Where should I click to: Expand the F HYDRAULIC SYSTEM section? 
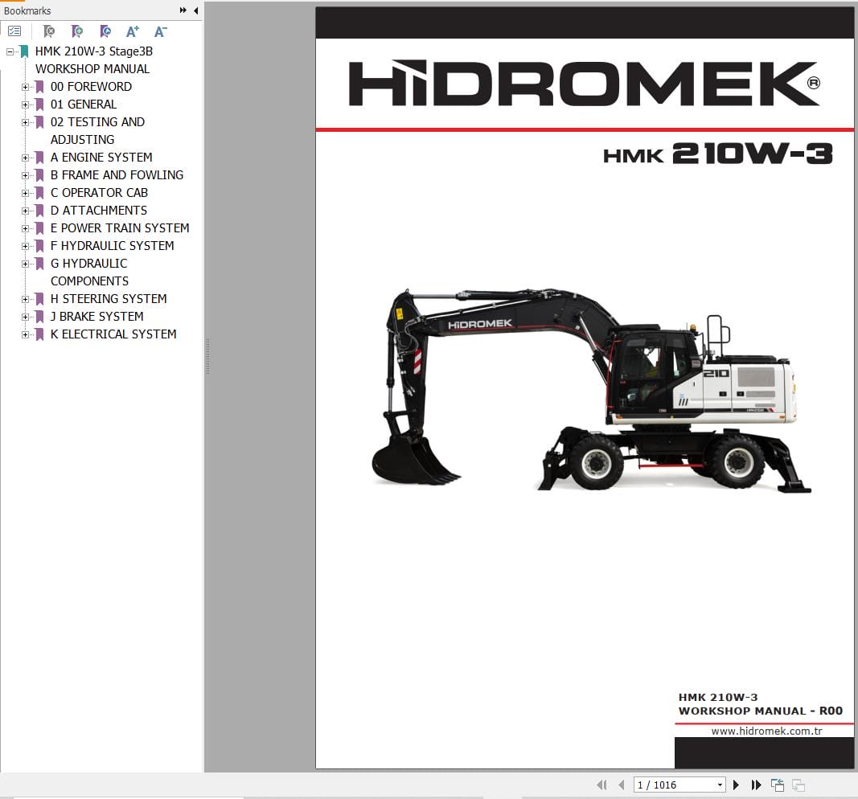tap(25, 245)
